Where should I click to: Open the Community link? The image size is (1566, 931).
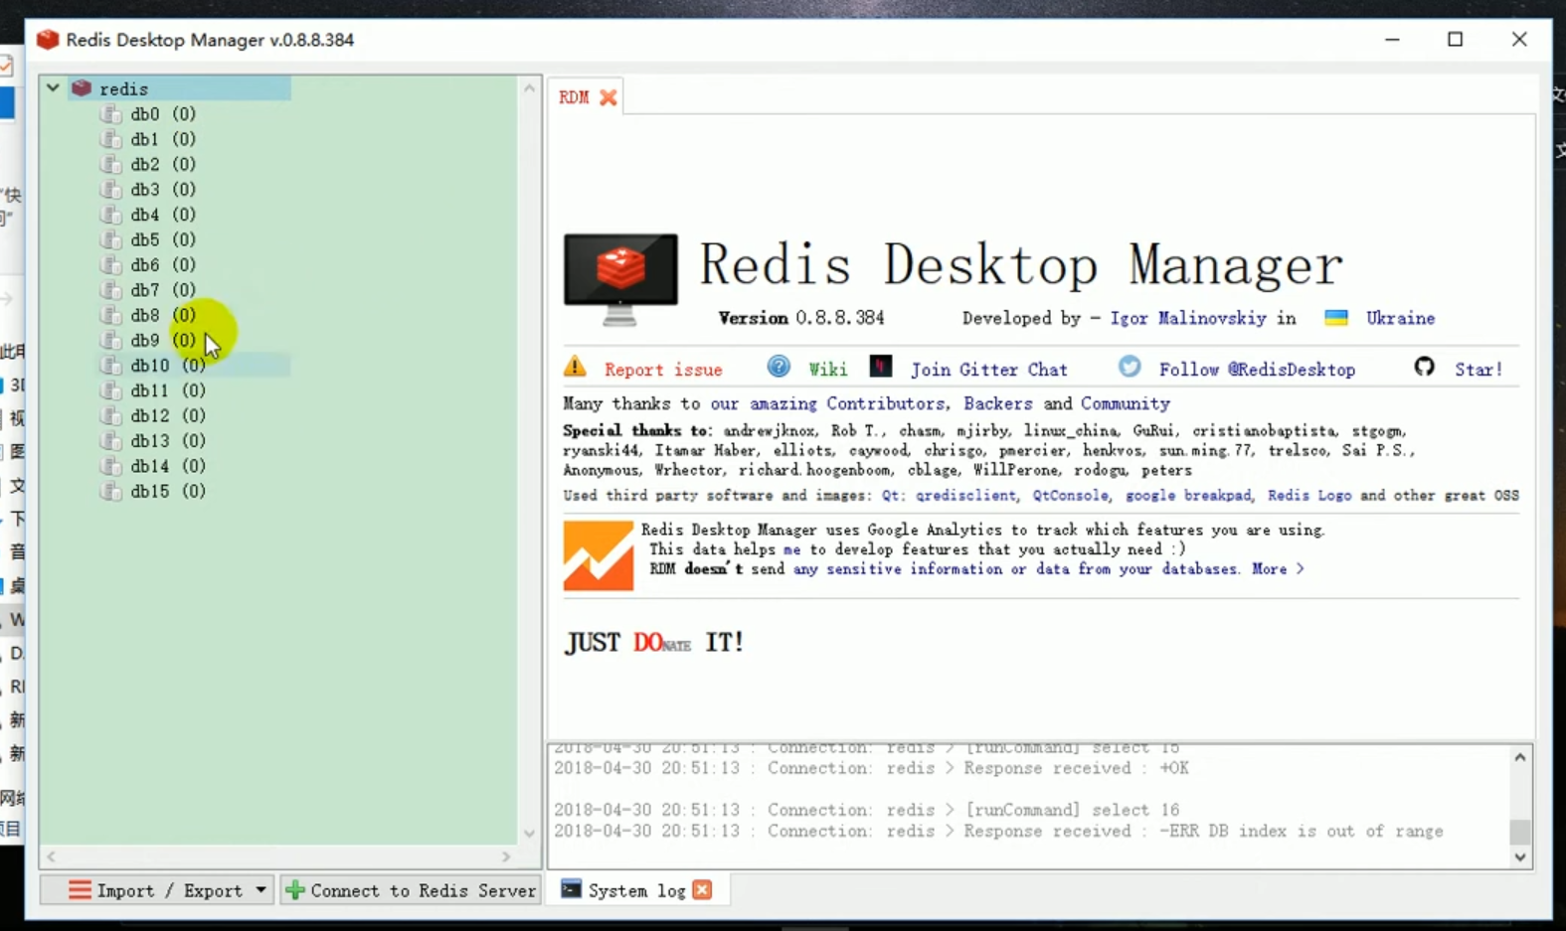[x=1126, y=403]
